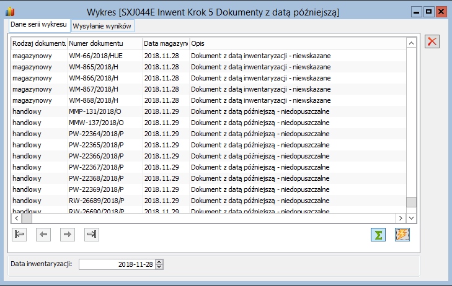Screen dimensions: 452x286
Task: Go to next record arrow icon
Action: tap(68, 234)
